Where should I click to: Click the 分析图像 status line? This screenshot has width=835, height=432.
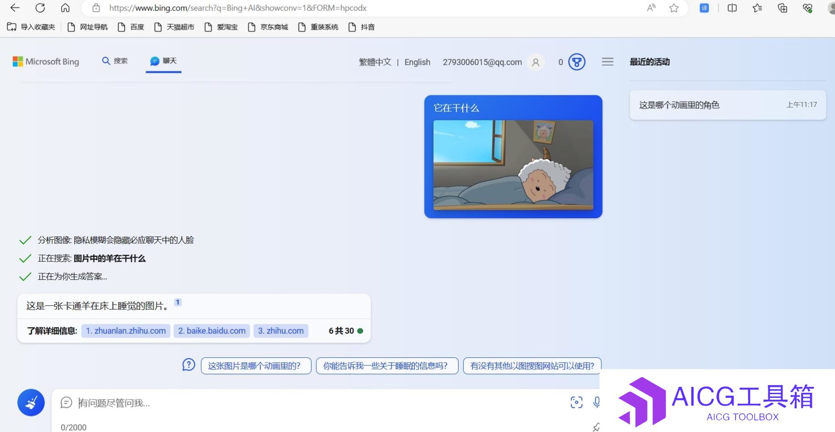[116, 240]
